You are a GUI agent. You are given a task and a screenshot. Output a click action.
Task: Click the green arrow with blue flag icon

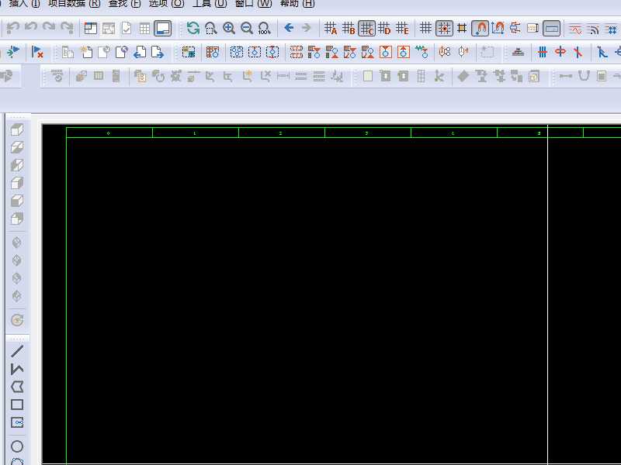click(13, 52)
